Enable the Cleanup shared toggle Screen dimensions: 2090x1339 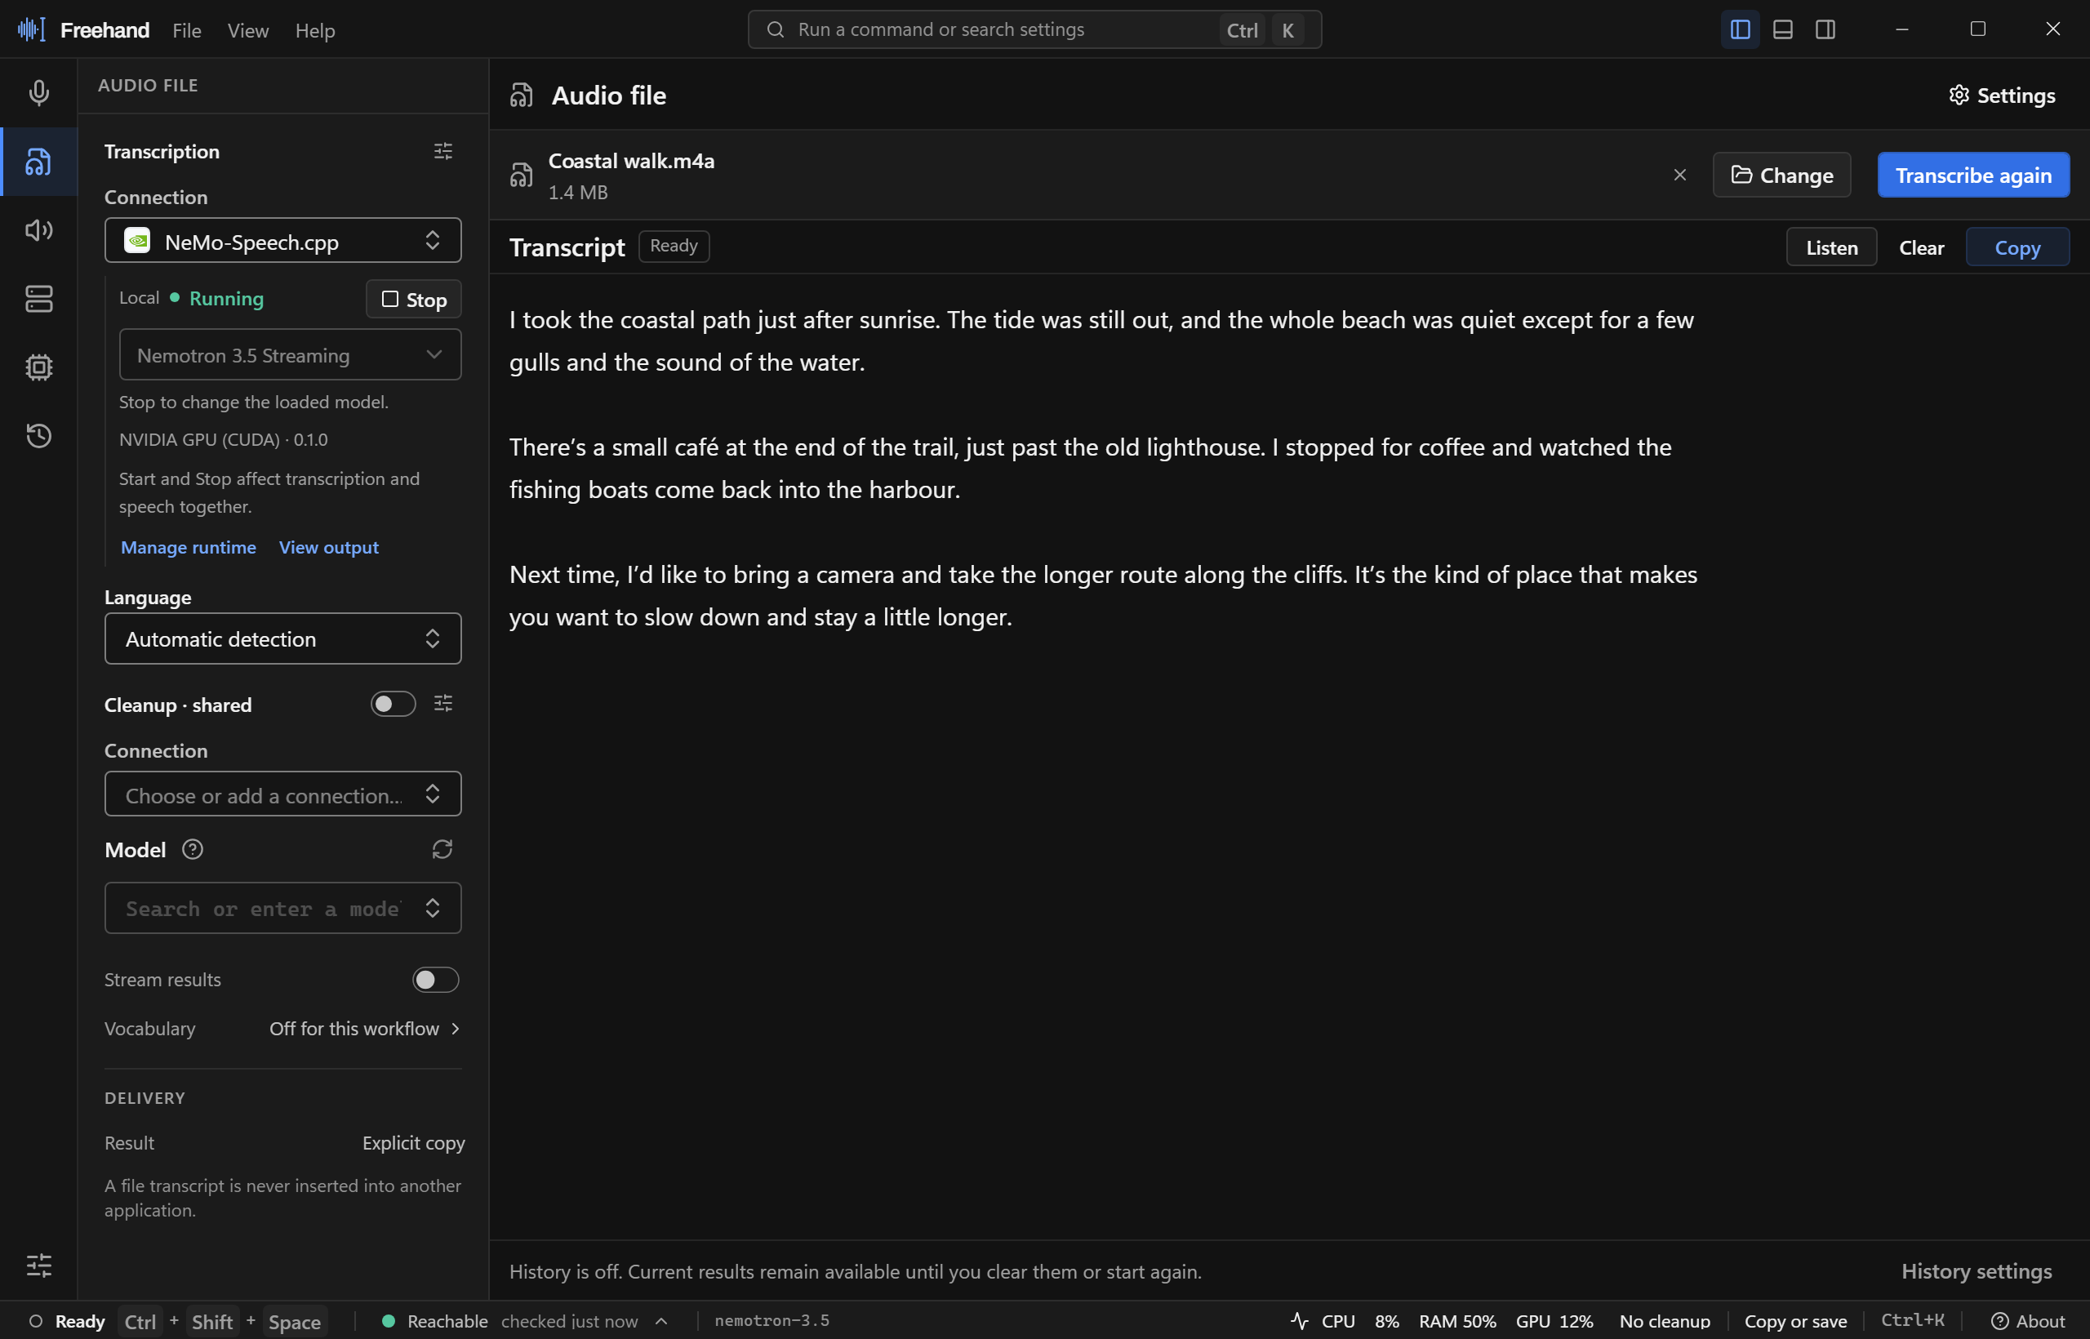(393, 704)
